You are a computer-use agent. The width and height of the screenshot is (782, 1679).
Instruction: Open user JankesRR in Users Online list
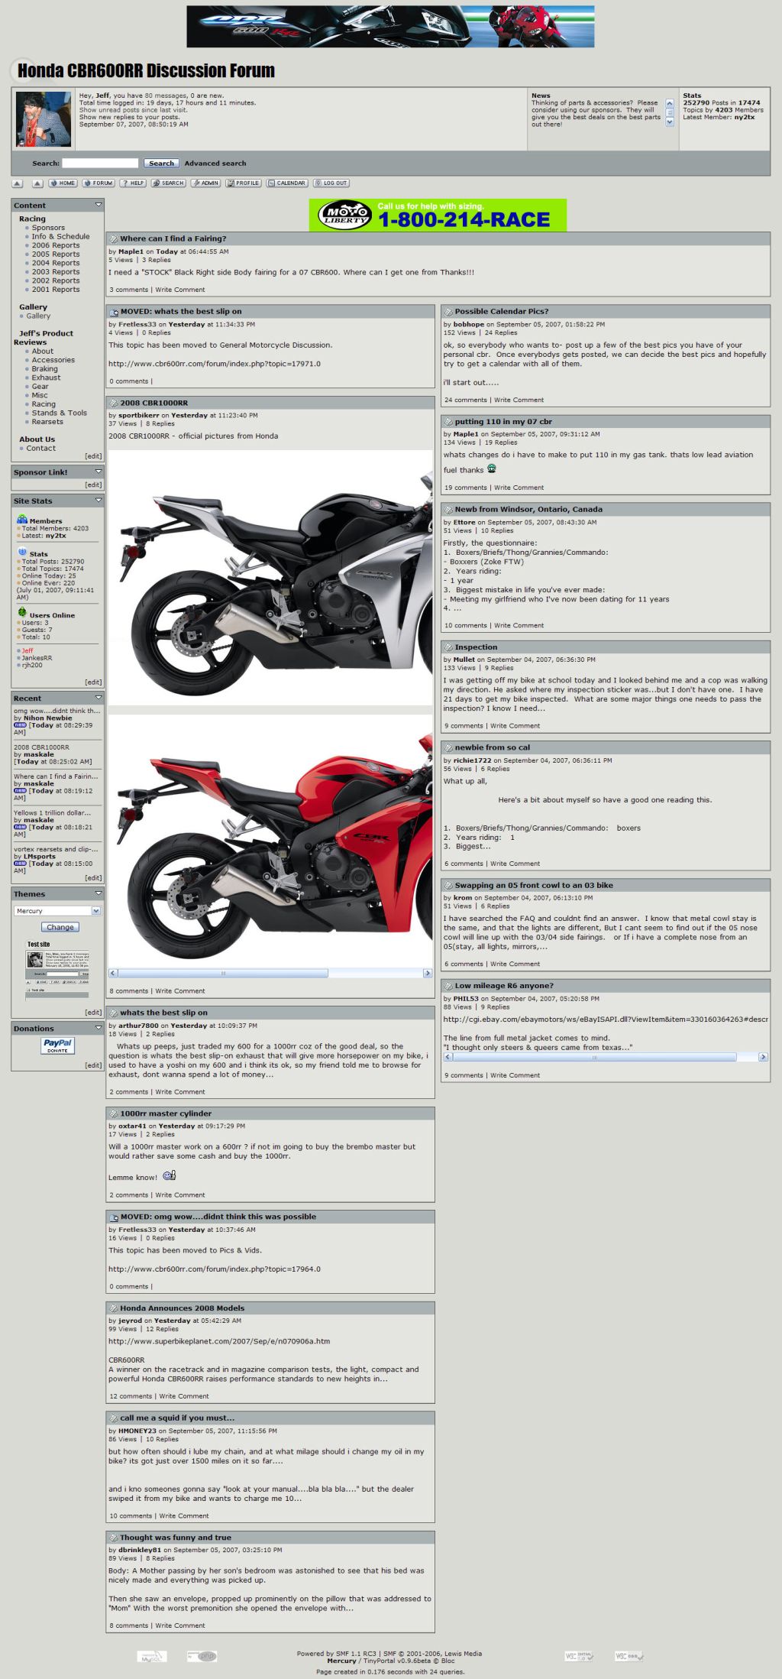pos(37,658)
